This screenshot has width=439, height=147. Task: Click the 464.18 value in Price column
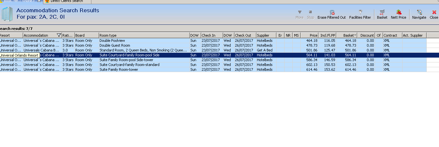[x=312, y=41]
